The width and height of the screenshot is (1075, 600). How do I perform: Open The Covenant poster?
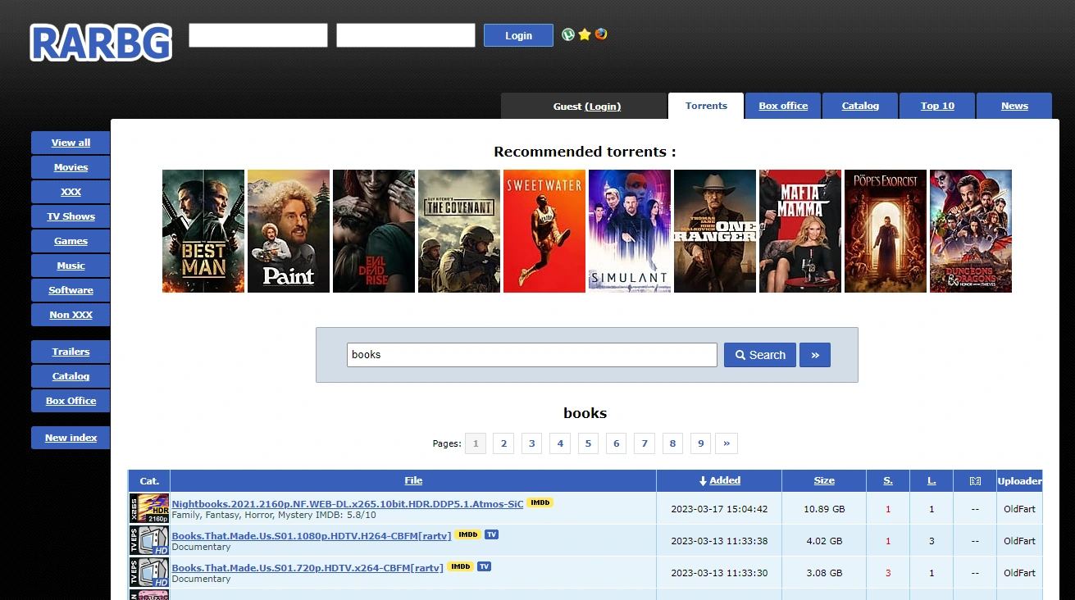tap(459, 231)
